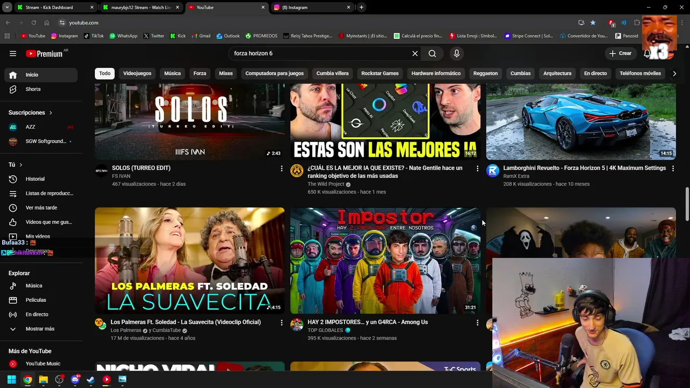The width and height of the screenshot is (690, 388).
Task: Open video options for SOLOS (TURREO EDIT)
Action: pos(281,169)
